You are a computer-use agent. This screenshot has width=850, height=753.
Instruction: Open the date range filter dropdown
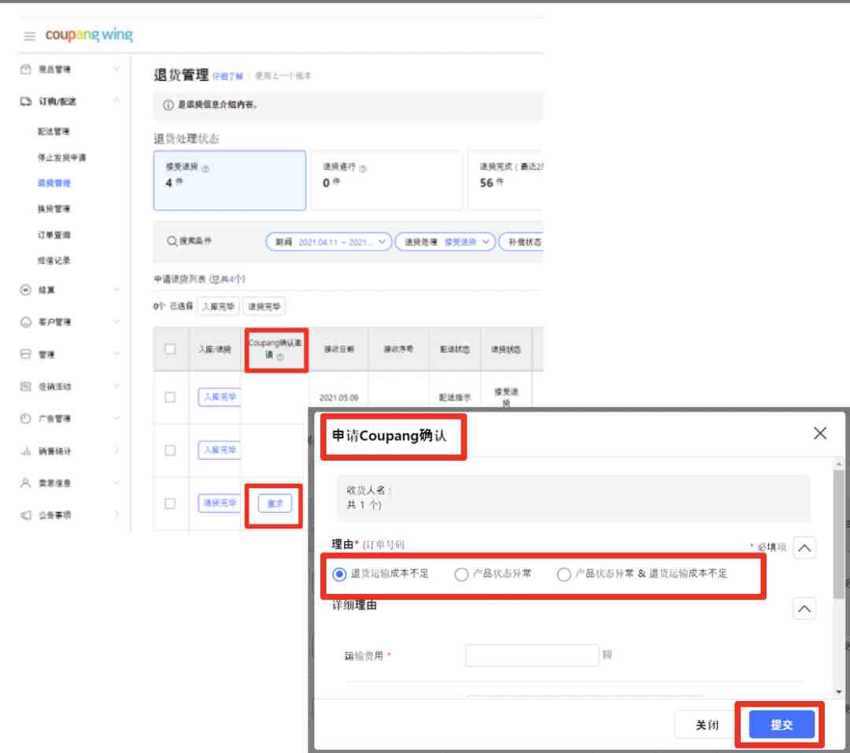(329, 242)
